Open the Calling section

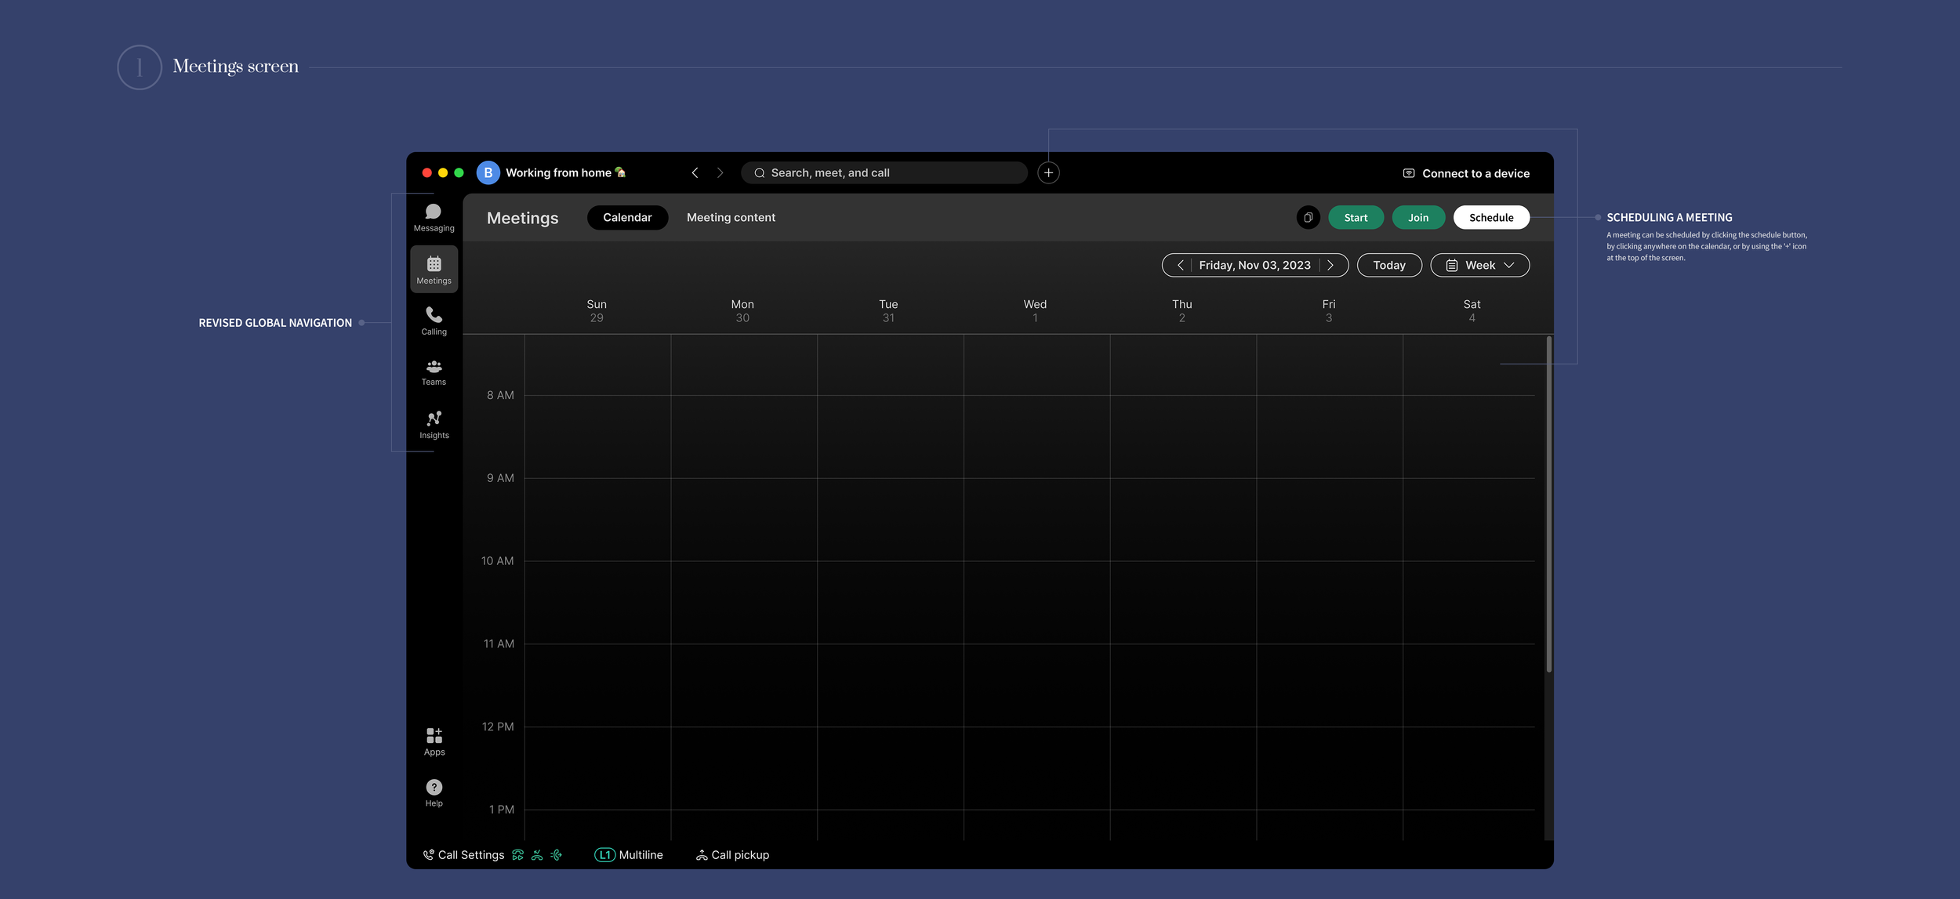click(x=434, y=321)
